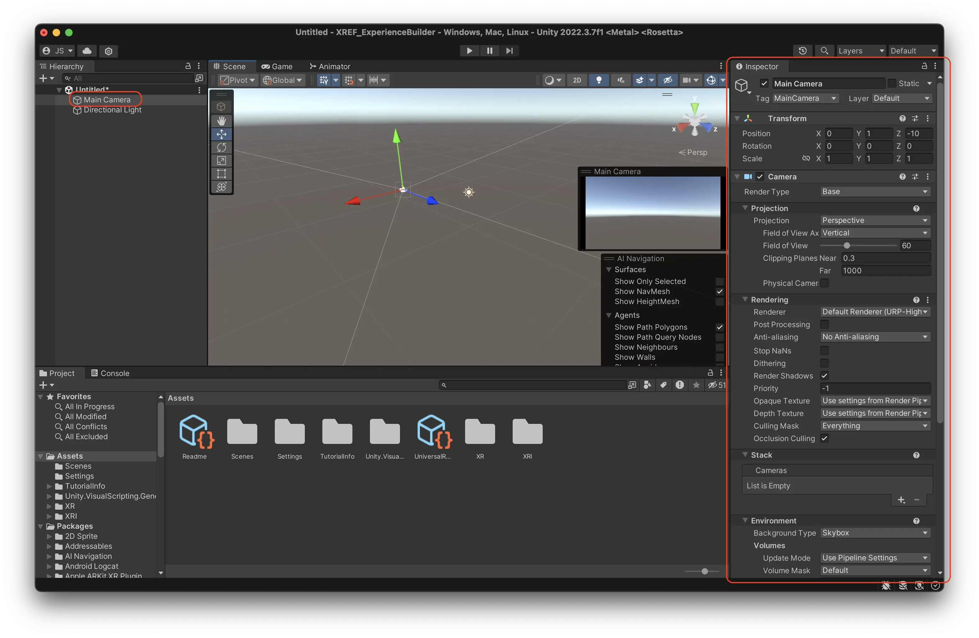Toggle 2D view mode in Scene
Viewport: 979px width, 638px height.
pos(577,80)
